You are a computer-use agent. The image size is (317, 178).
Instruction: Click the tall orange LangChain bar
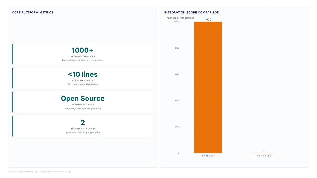pyautogui.click(x=208, y=87)
